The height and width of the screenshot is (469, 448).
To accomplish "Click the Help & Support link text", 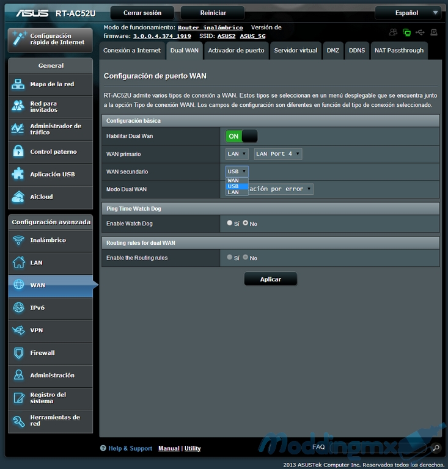I will tap(130, 448).
